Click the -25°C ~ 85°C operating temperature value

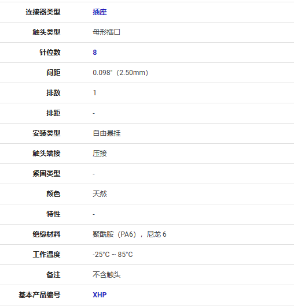[x=113, y=255]
